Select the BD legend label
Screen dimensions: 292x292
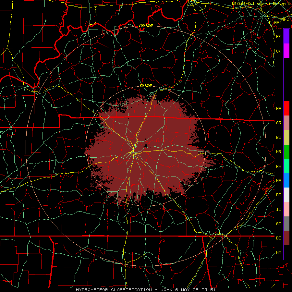click(279, 138)
